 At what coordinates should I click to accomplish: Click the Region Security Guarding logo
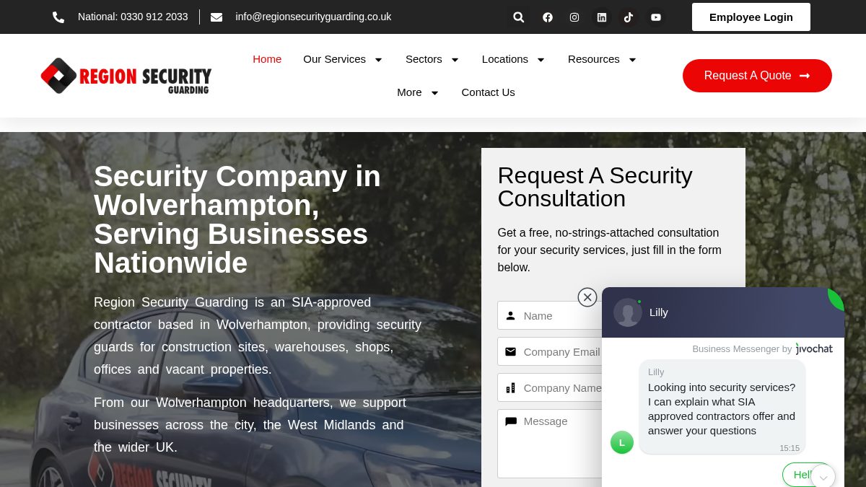pyautogui.click(x=126, y=76)
